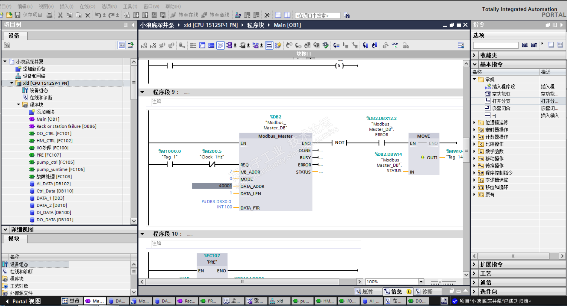Click the Insert network icon in editor toolbar
The image size is (567, 306).
144,45
